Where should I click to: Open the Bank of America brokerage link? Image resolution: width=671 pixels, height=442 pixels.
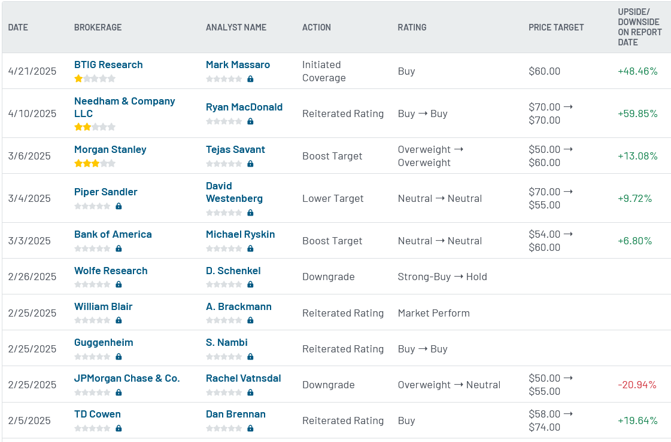(x=113, y=234)
